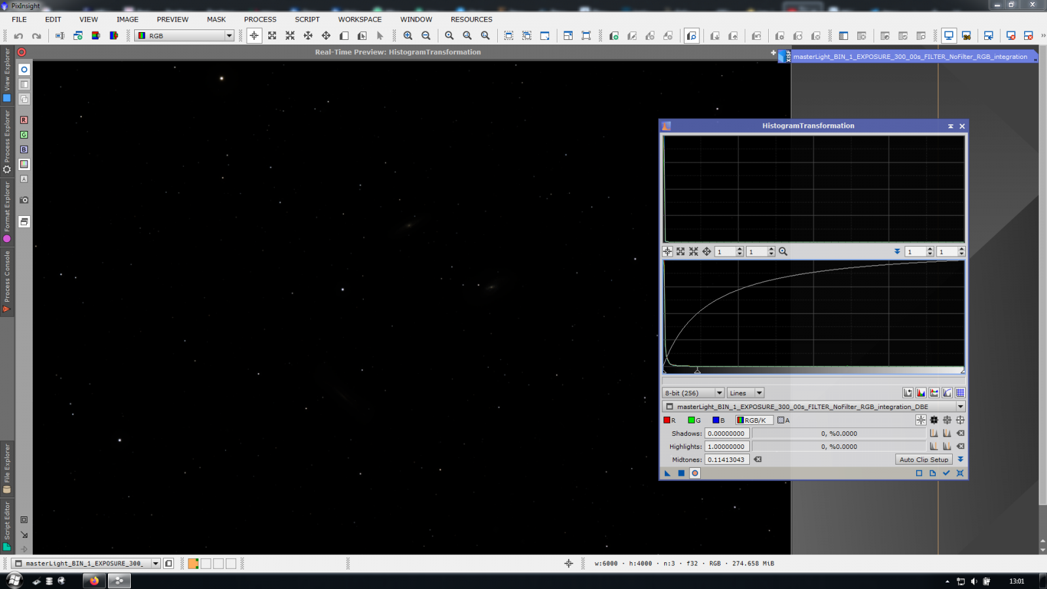Click the red record icon above preview

pos(22,52)
